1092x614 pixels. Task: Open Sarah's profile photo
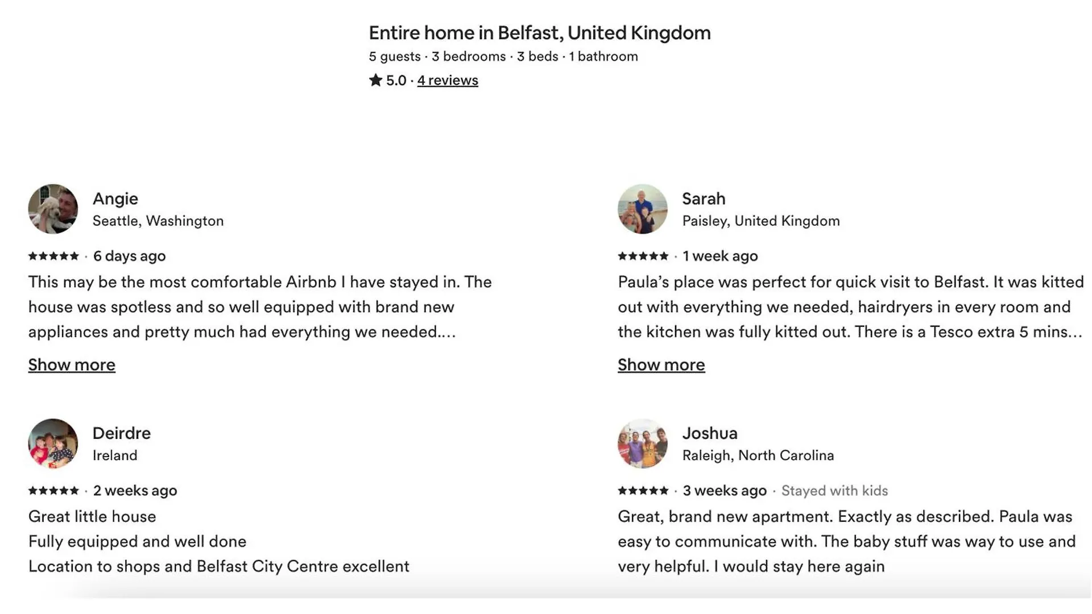click(x=643, y=209)
